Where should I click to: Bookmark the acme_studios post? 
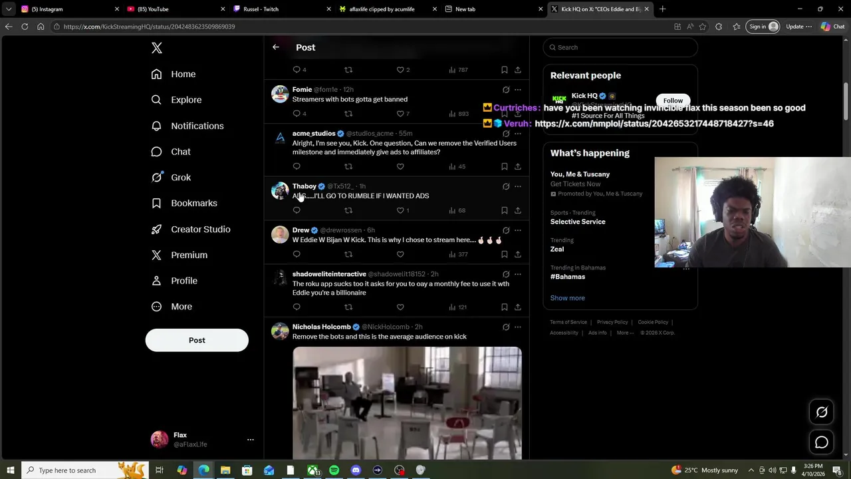(505, 166)
